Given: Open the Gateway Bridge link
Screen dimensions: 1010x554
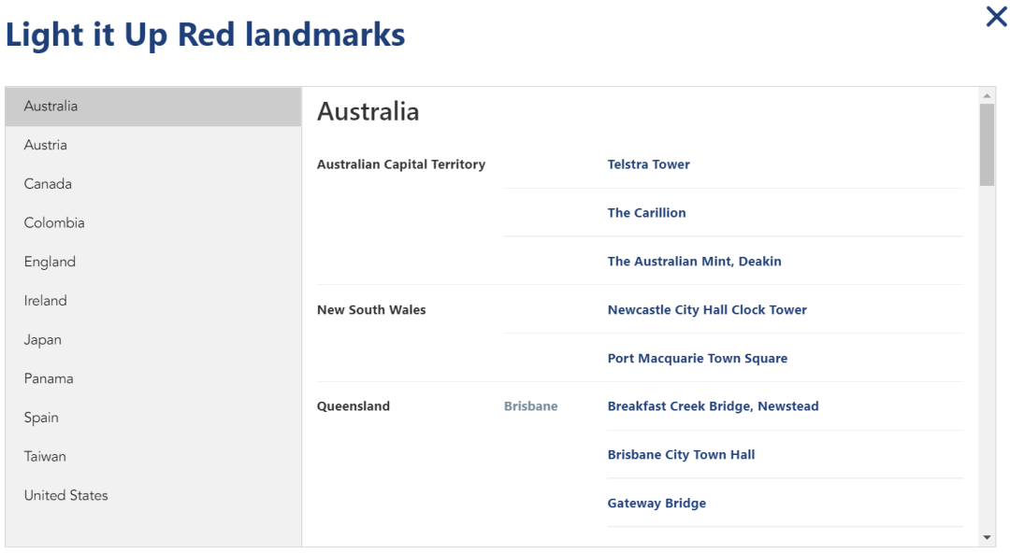Looking at the screenshot, I should 656,504.
